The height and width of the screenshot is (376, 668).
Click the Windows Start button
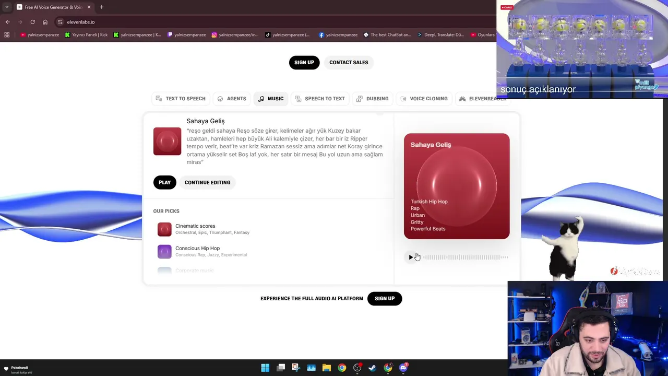tap(265, 368)
